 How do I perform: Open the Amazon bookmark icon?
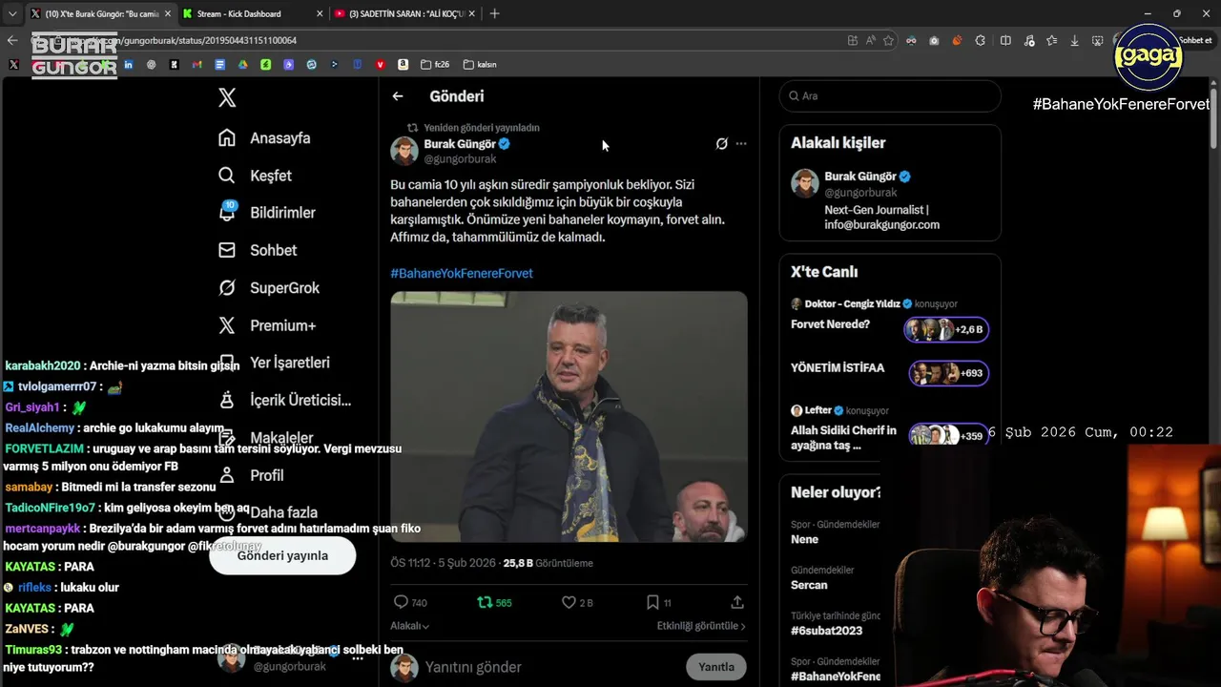[x=403, y=65]
